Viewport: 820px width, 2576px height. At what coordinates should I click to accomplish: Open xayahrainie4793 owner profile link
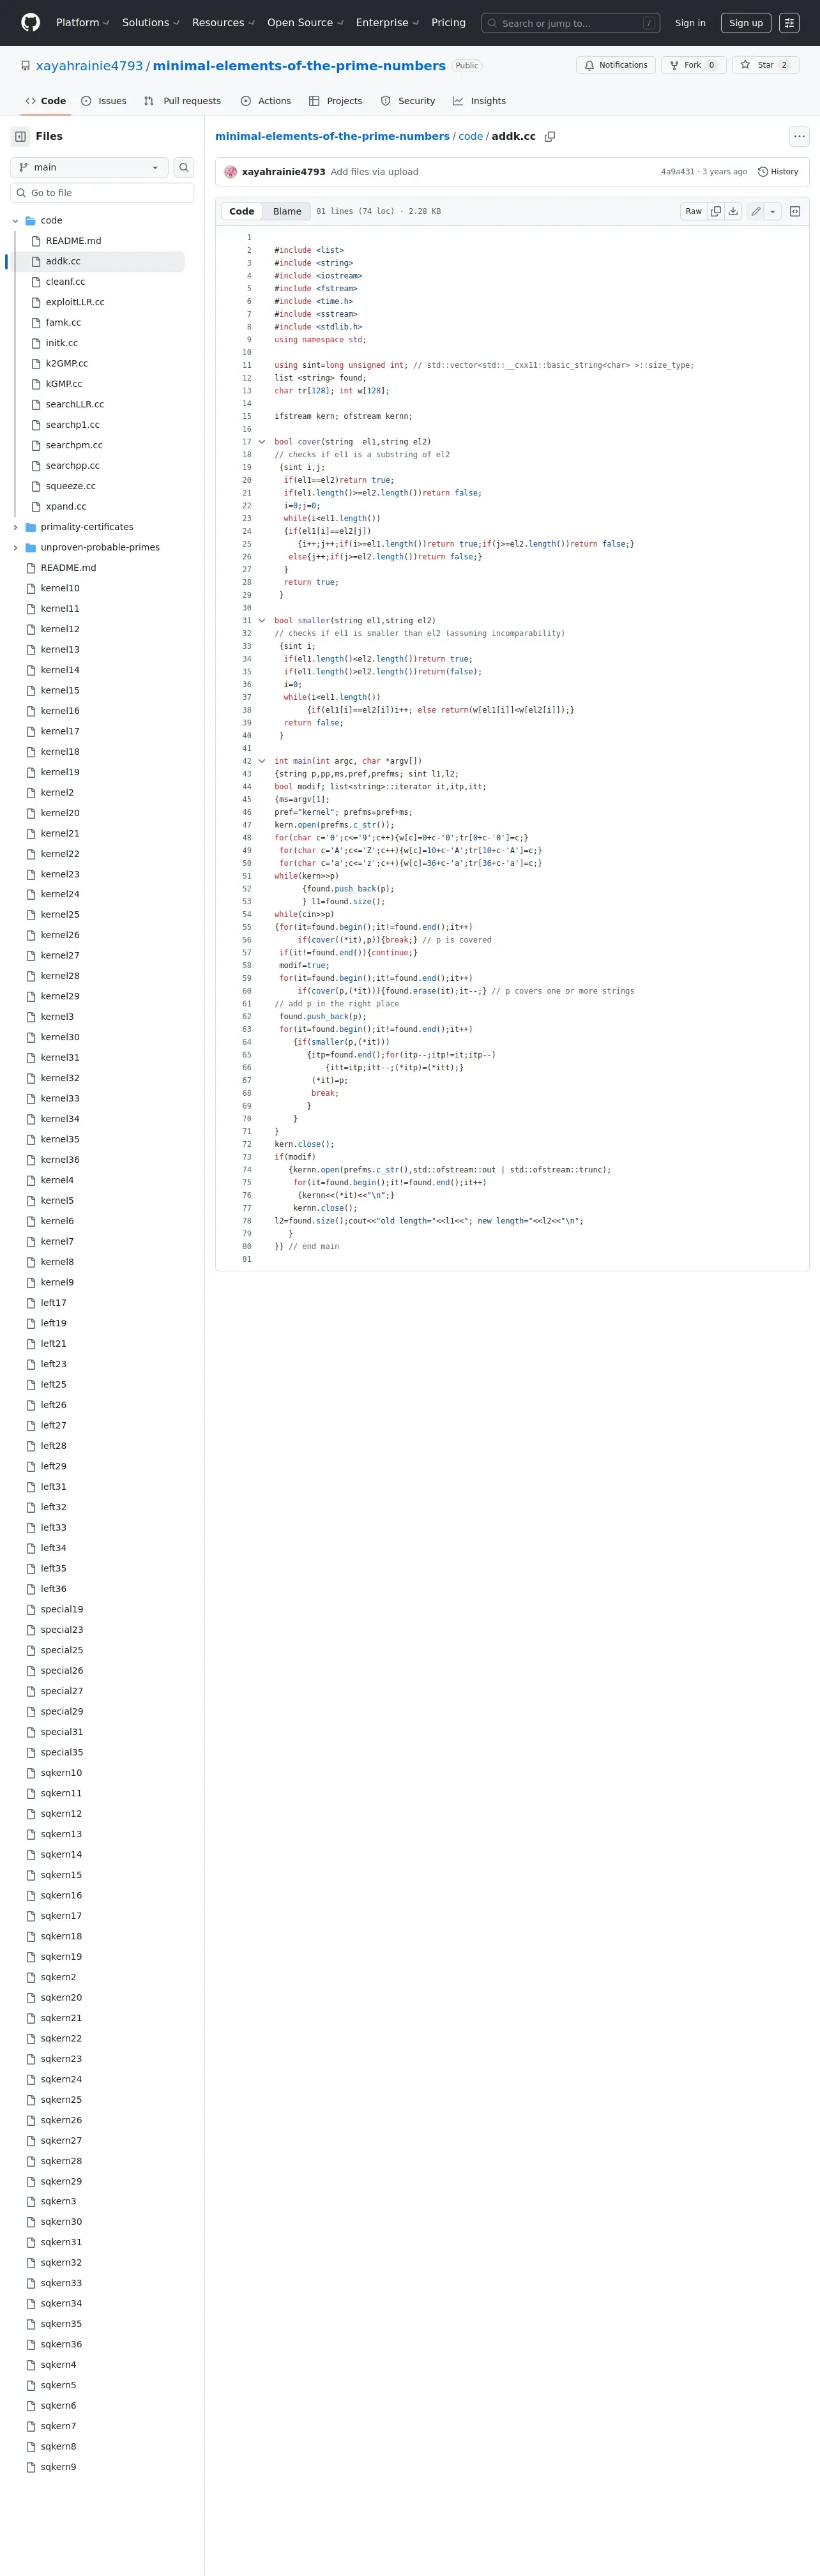(89, 66)
